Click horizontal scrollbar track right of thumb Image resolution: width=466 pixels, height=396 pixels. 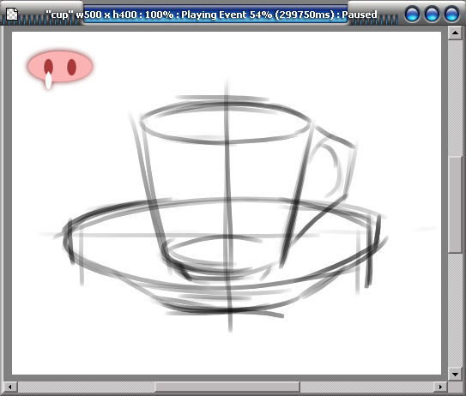(x=366, y=387)
